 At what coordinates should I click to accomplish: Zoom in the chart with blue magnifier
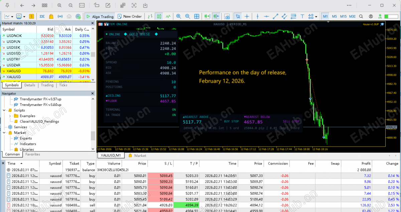pyautogui.click(x=178, y=16)
